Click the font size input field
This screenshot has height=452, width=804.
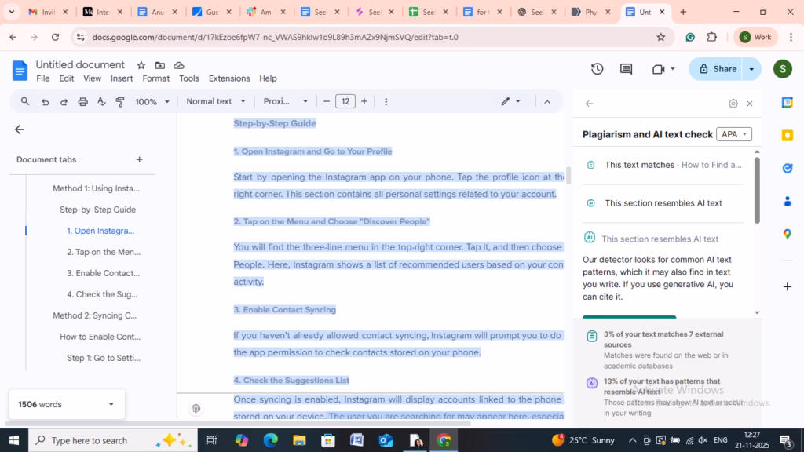pos(345,101)
